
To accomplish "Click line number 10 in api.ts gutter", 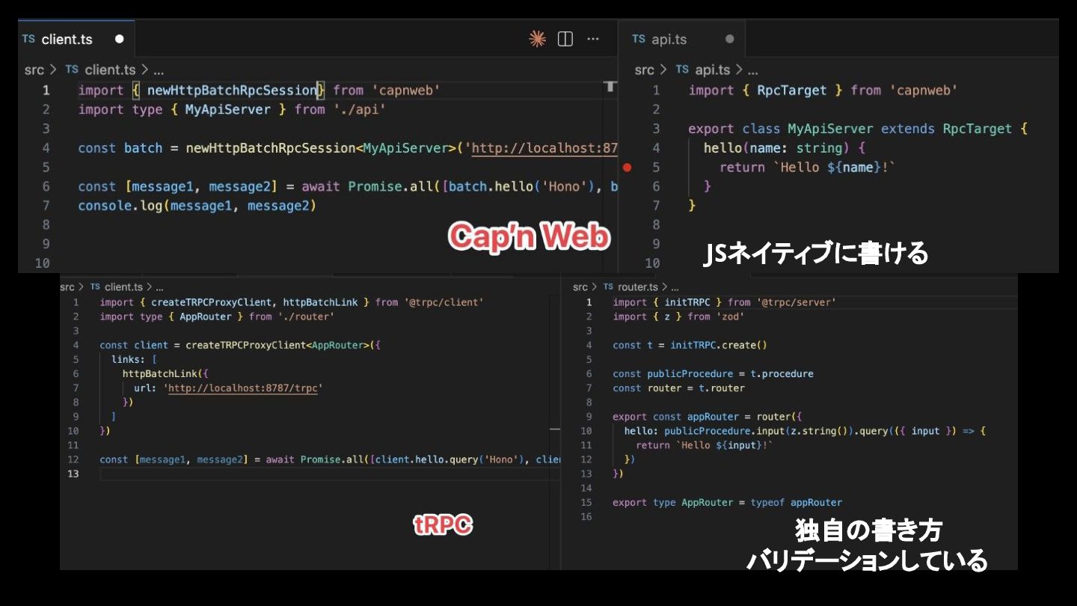I will (652, 263).
